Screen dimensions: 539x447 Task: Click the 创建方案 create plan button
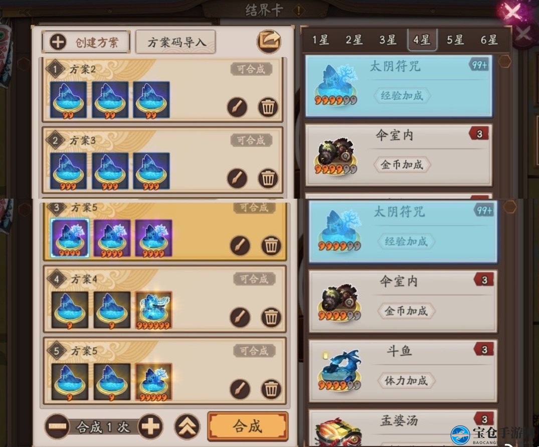(86, 42)
